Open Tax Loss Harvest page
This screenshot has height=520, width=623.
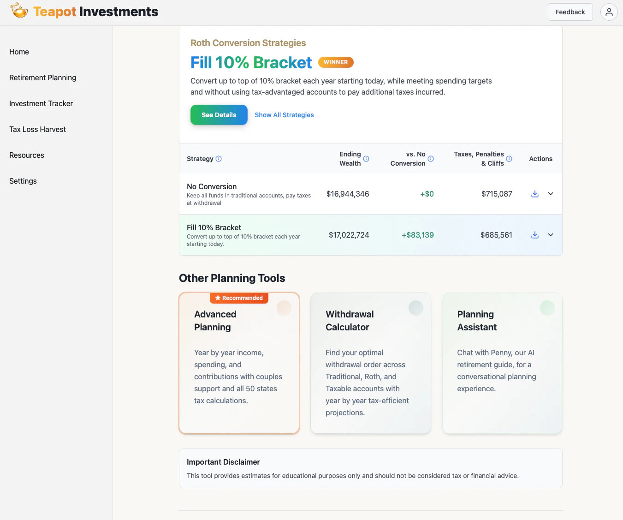click(37, 129)
